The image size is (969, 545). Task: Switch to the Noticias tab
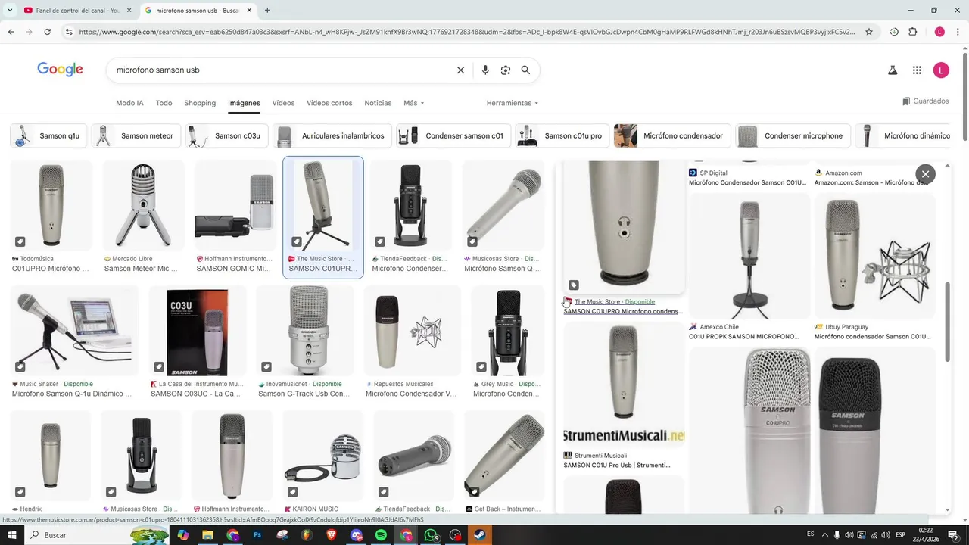pyautogui.click(x=378, y=103)
